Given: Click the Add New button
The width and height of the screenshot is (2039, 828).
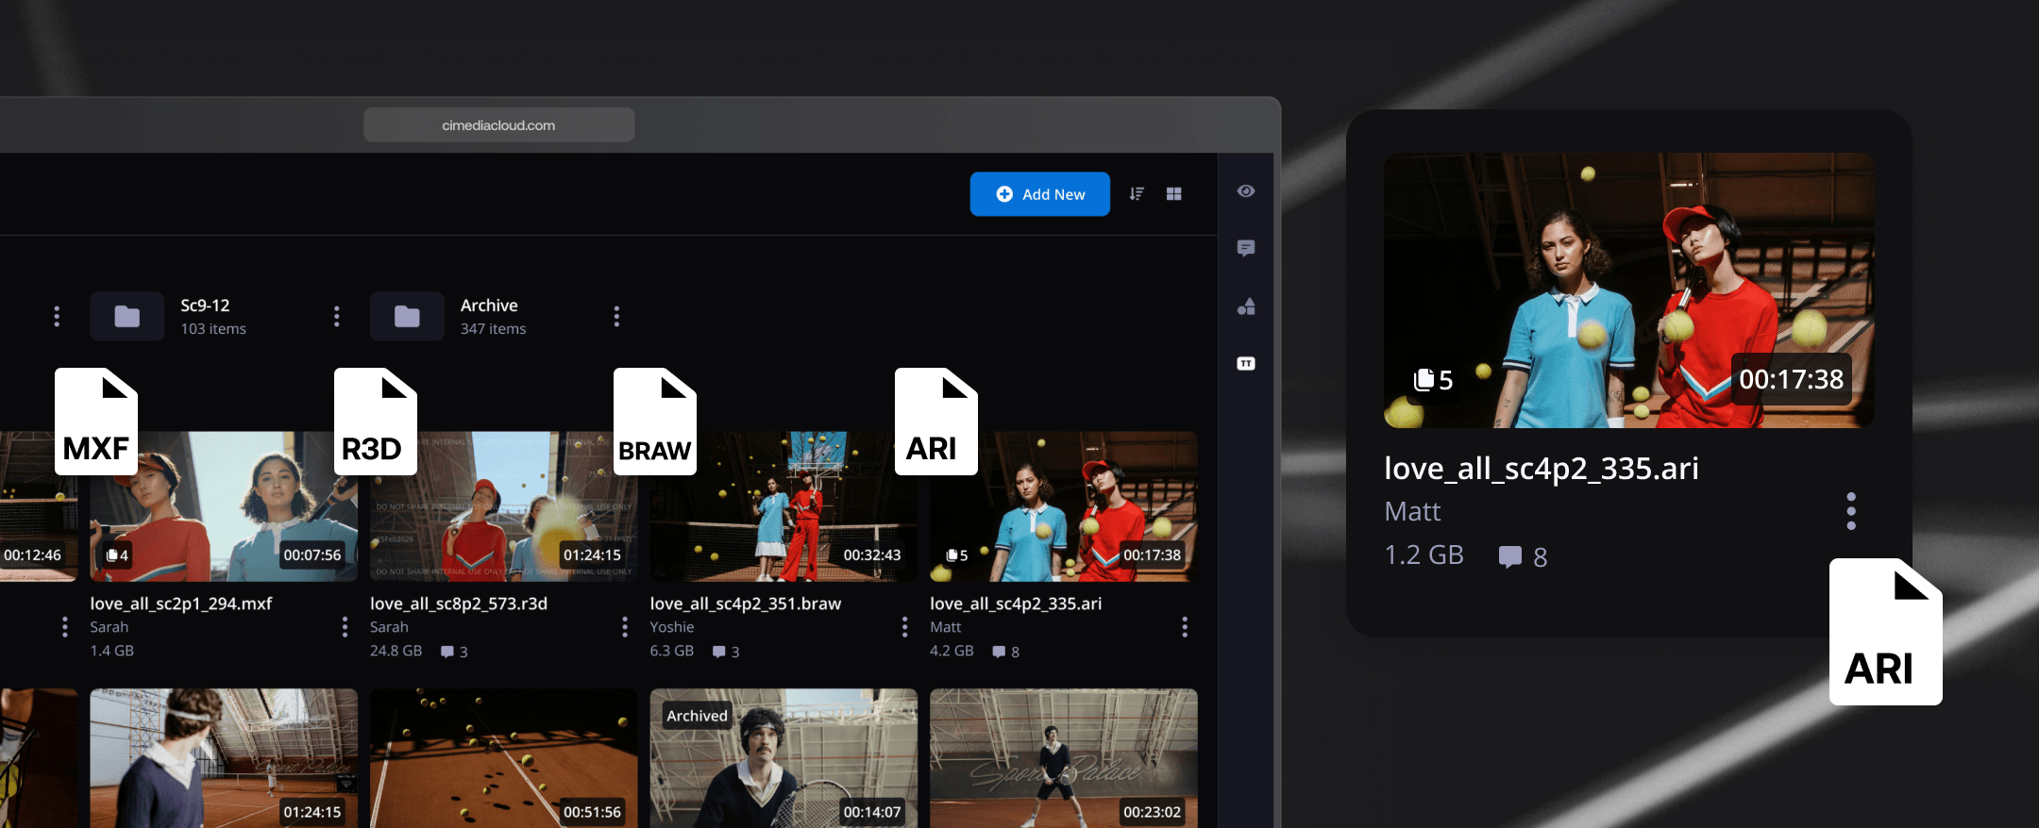Looking at the screenshot, I should (x=1039, y=194).
